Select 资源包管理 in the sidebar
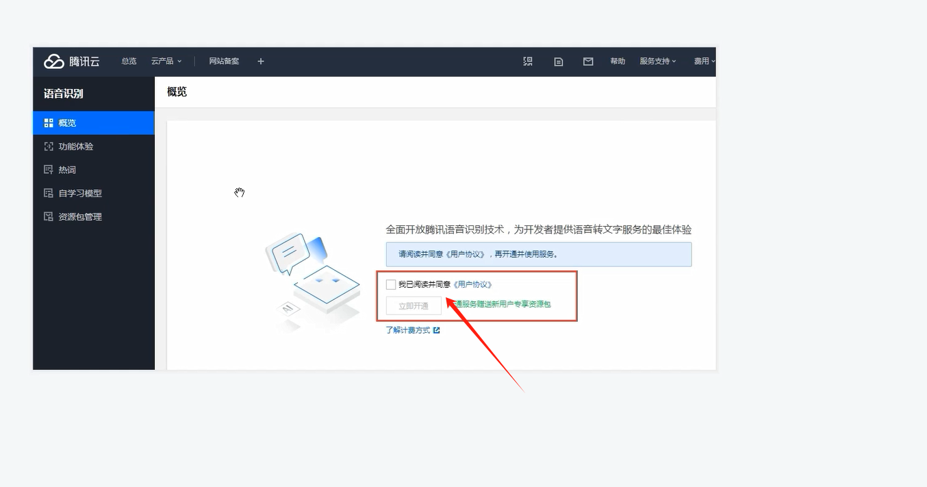This screenshot has width=927, height=487. [94, 216]
